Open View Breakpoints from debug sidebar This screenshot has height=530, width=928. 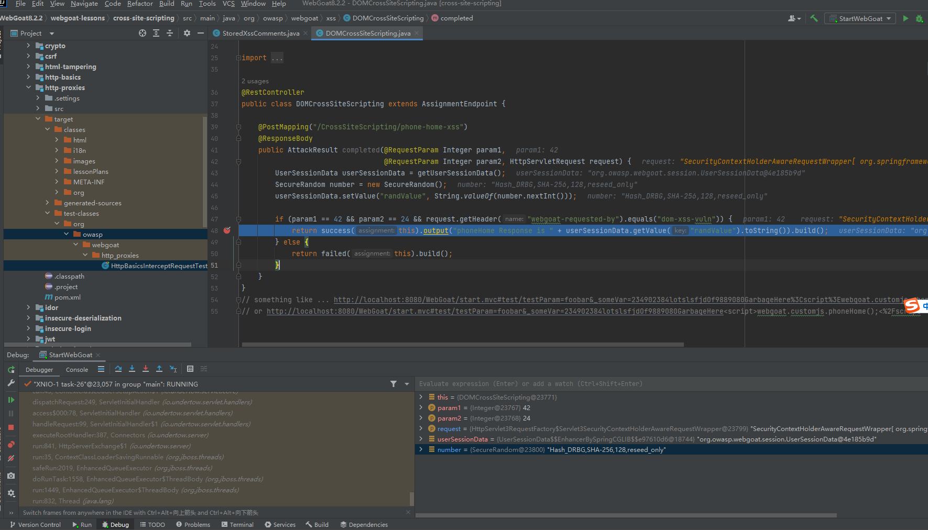[11, 445]
